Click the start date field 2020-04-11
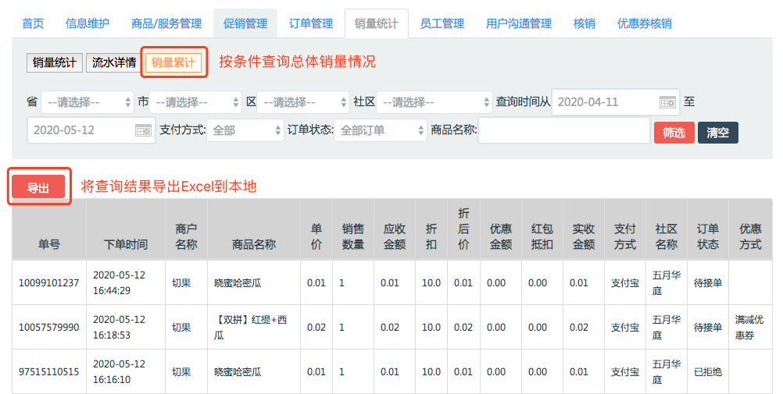This screenshot has width=783, height=394. 616,103
